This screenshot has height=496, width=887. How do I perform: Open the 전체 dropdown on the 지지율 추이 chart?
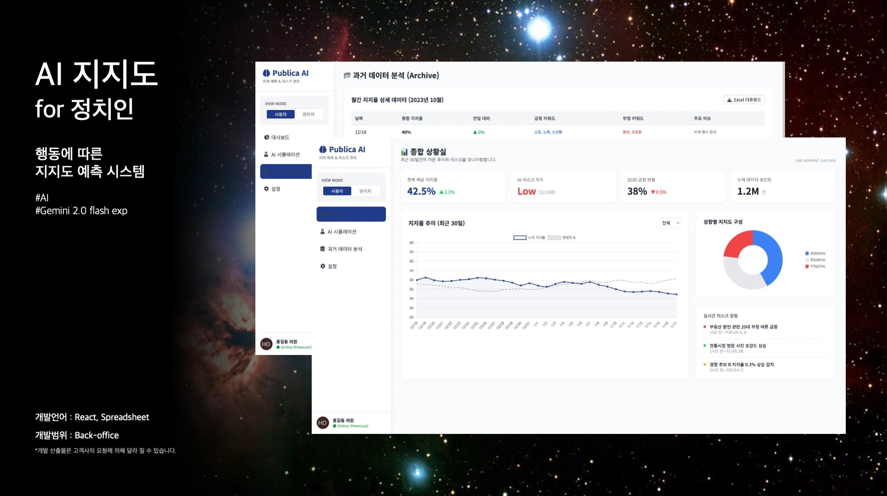(670, 223)
